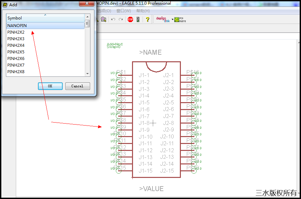Click the list scrollbar down arrow

(x=87, y=73)
